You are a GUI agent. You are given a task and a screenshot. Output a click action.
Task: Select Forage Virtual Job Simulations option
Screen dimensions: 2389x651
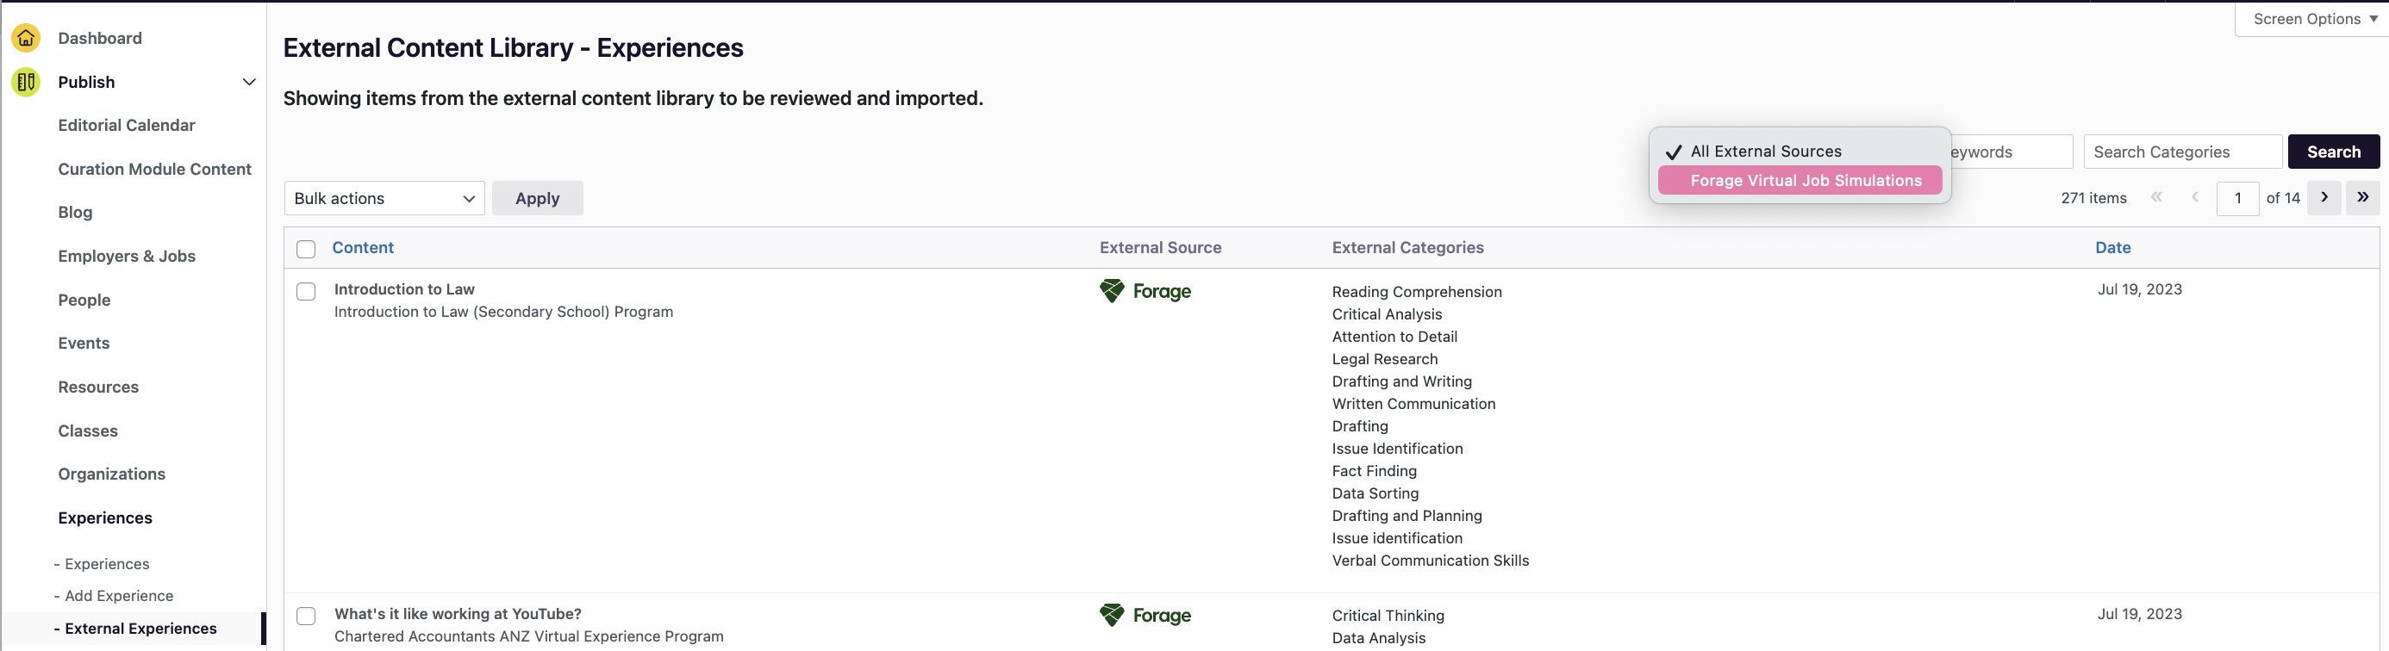tap(1805, 182)
